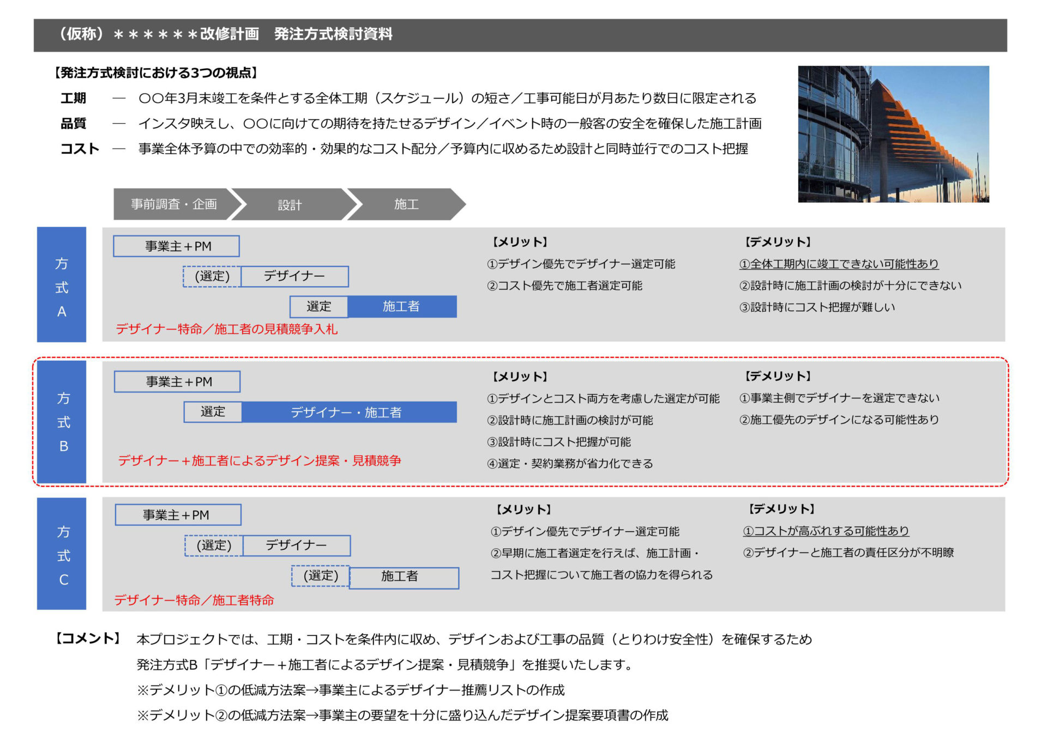Screen dimensions: 1047x740
Task: Click the building photo thumbnail
Action: click(x=893, y=134)
